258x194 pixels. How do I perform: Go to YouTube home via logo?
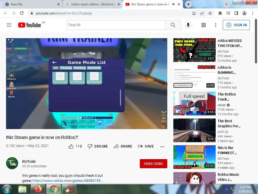29,25
